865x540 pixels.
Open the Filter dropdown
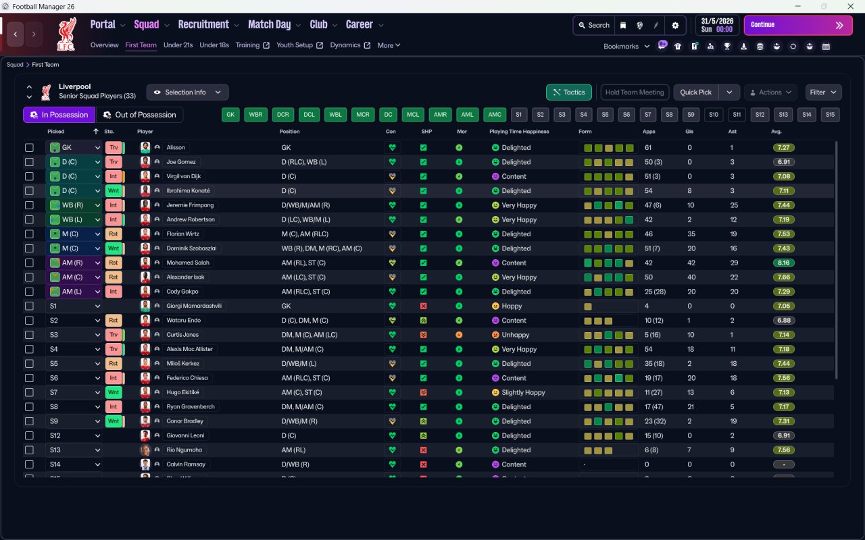823,92
